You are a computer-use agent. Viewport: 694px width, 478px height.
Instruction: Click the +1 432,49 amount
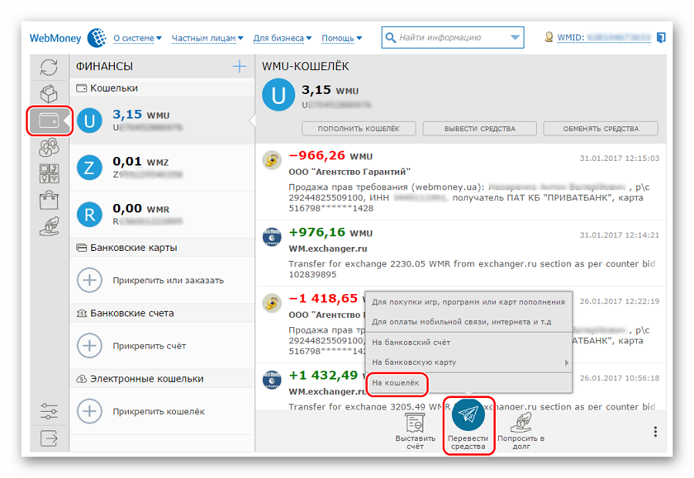tap(323, 376)
